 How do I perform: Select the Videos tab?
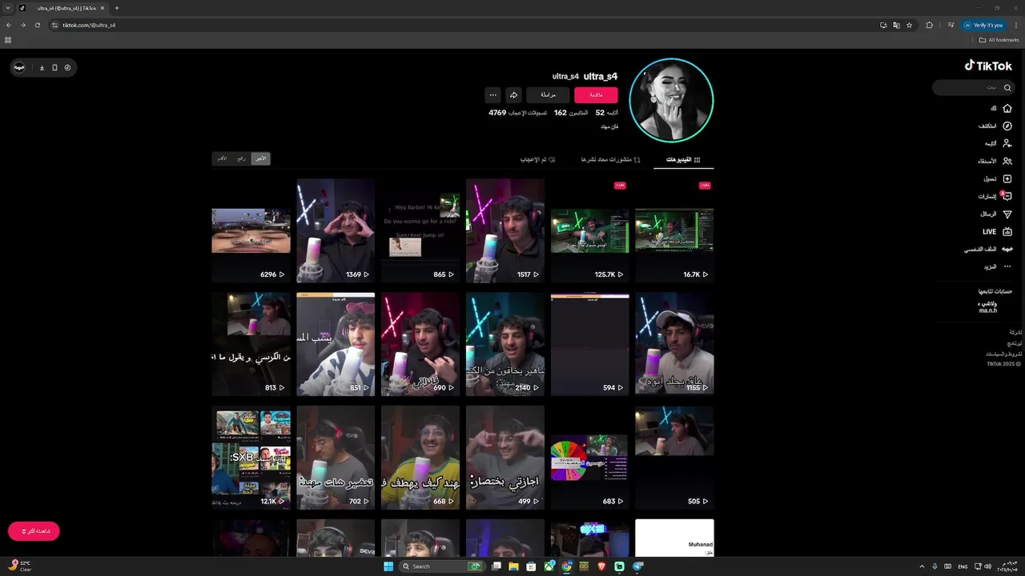click(x=683, y=159)
